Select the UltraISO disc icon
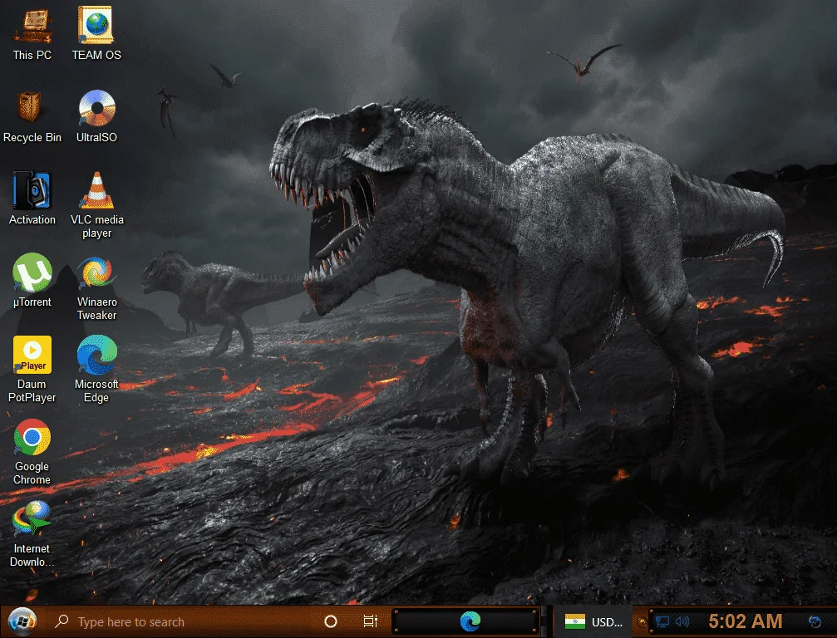837x638 pixels. (x=96, y=108)
